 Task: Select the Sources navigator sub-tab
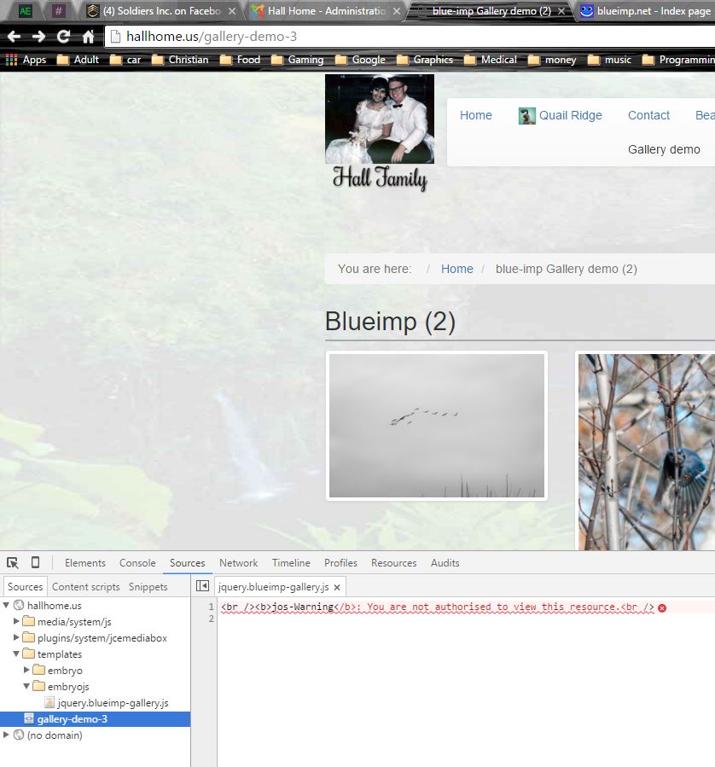[x=25, y=586]
